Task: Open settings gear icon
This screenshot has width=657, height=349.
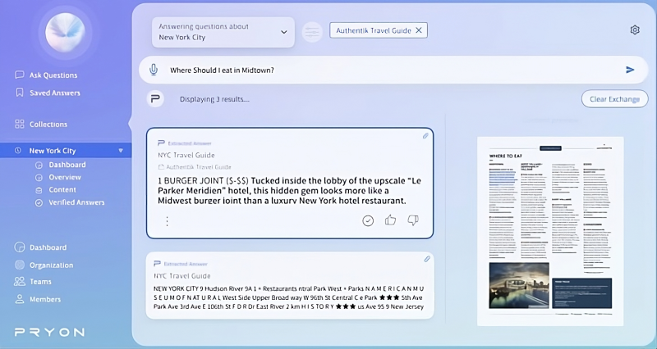Action: [635, 30]
